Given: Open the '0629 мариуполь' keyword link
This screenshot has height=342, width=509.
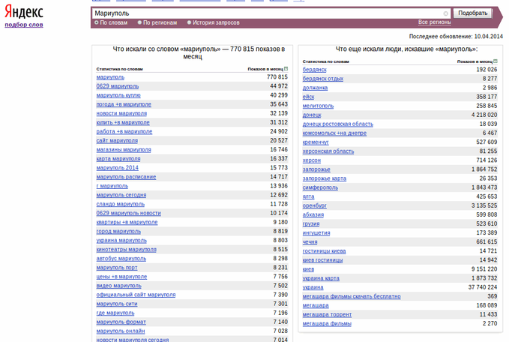Looking at the screenshot, I should point(118,86).
